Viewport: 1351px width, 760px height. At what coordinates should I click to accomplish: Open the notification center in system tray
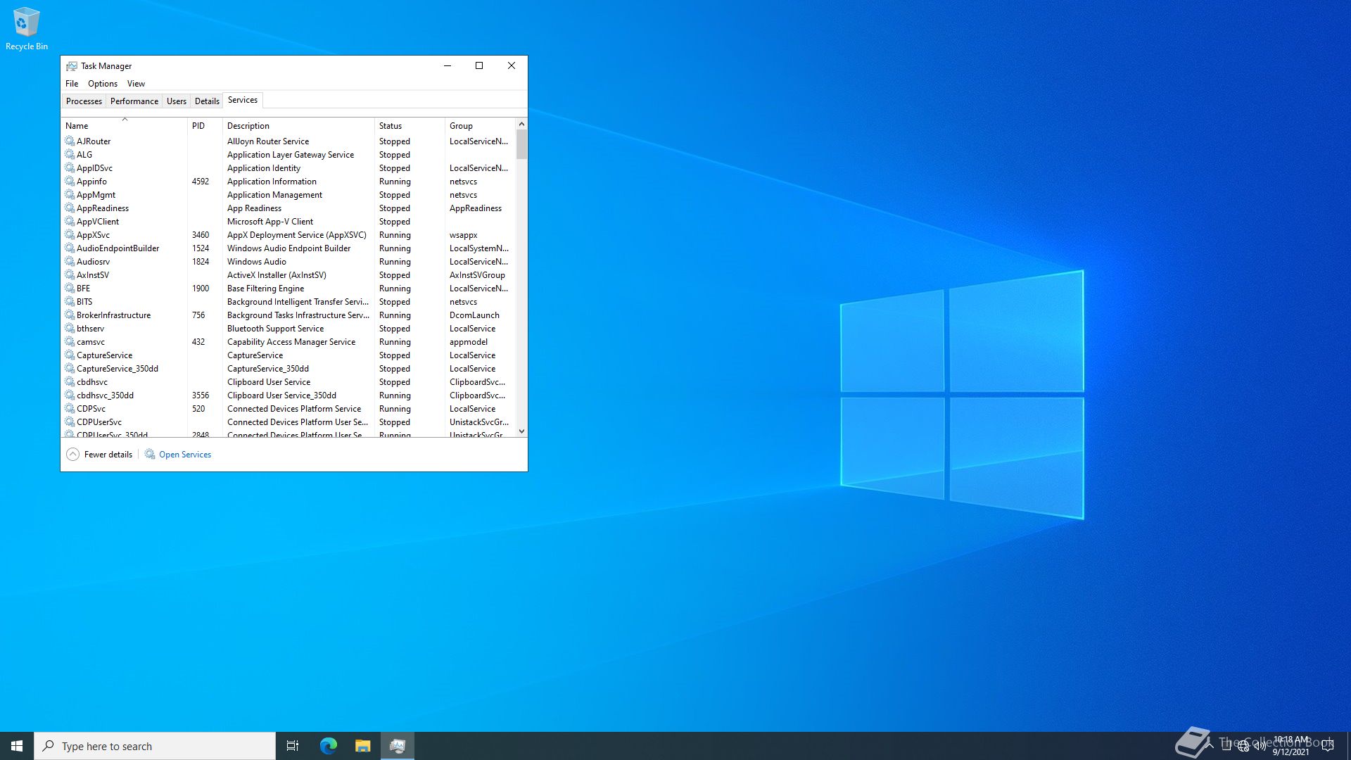tap(1328, 746)
